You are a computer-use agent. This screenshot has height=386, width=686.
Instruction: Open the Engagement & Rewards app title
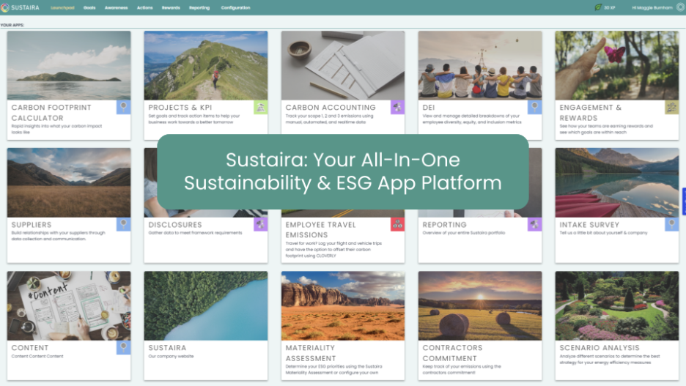pos(590,113)
